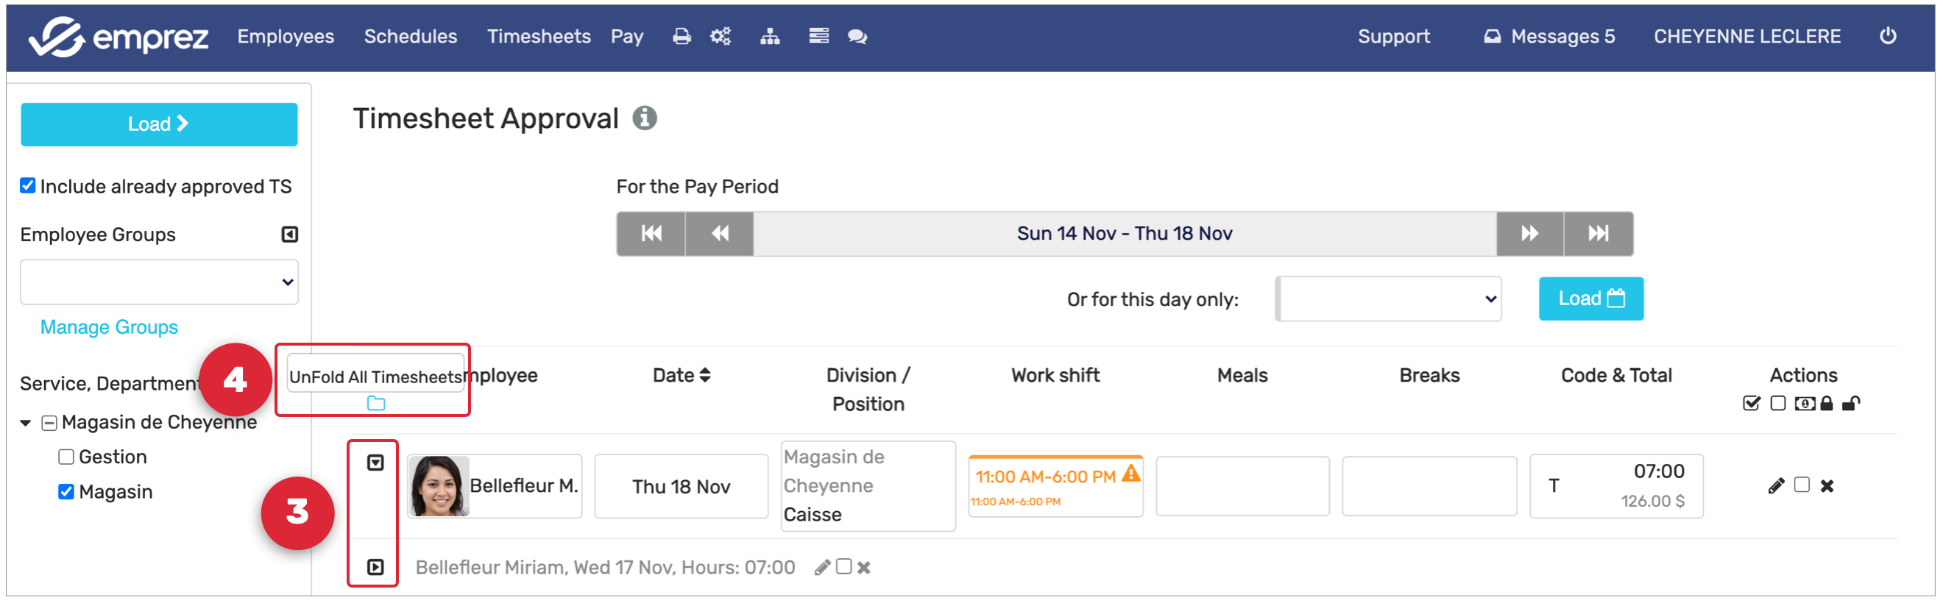Jump to first pay period
This screenshot has height=603, width=1943.
(651, 234)
